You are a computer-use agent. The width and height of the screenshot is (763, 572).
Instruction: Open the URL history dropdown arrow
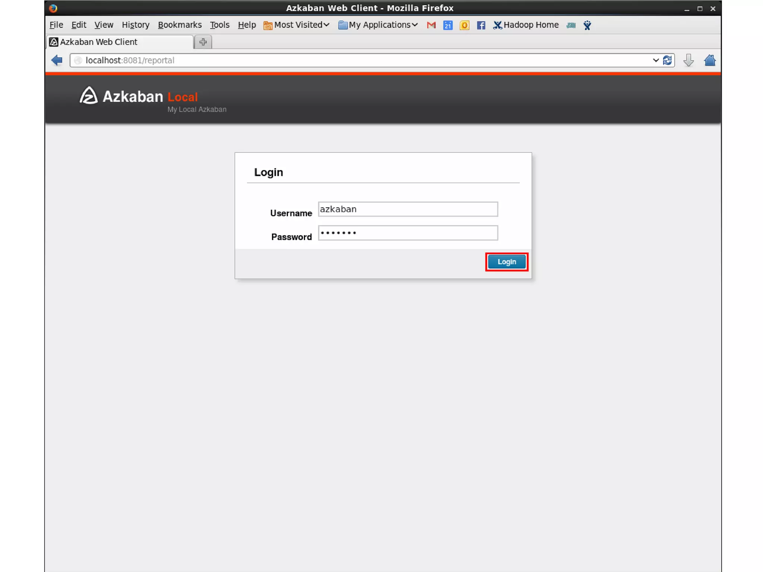(655, 60)
